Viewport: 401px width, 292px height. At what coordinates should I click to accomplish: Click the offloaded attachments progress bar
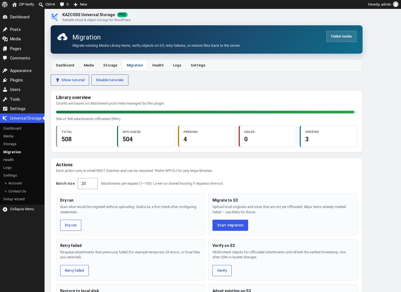(x=207, y=112)
